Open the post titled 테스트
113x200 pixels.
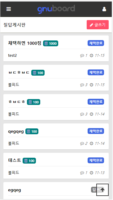(15, 160)
